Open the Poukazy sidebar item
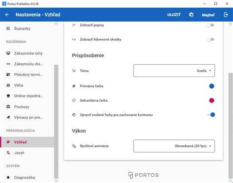Screen dimensions: 233x183 [27, 106]
